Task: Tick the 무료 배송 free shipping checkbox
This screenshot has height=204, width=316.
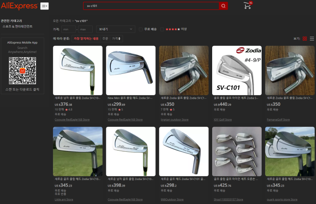Action: (x=141, y=29)
